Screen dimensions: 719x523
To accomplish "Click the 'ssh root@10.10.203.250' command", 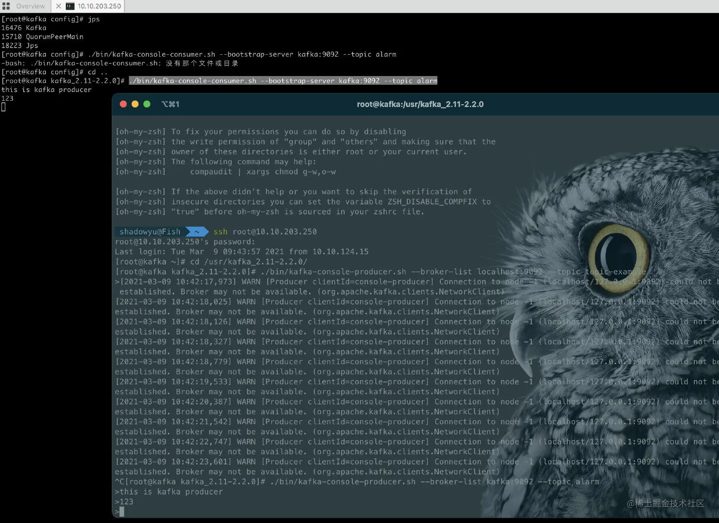I will tap(265, 231).
